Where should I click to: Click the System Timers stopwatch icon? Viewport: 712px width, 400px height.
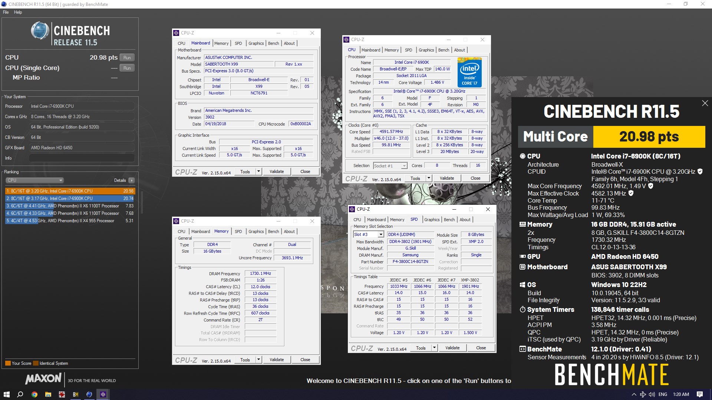(523, 309)
